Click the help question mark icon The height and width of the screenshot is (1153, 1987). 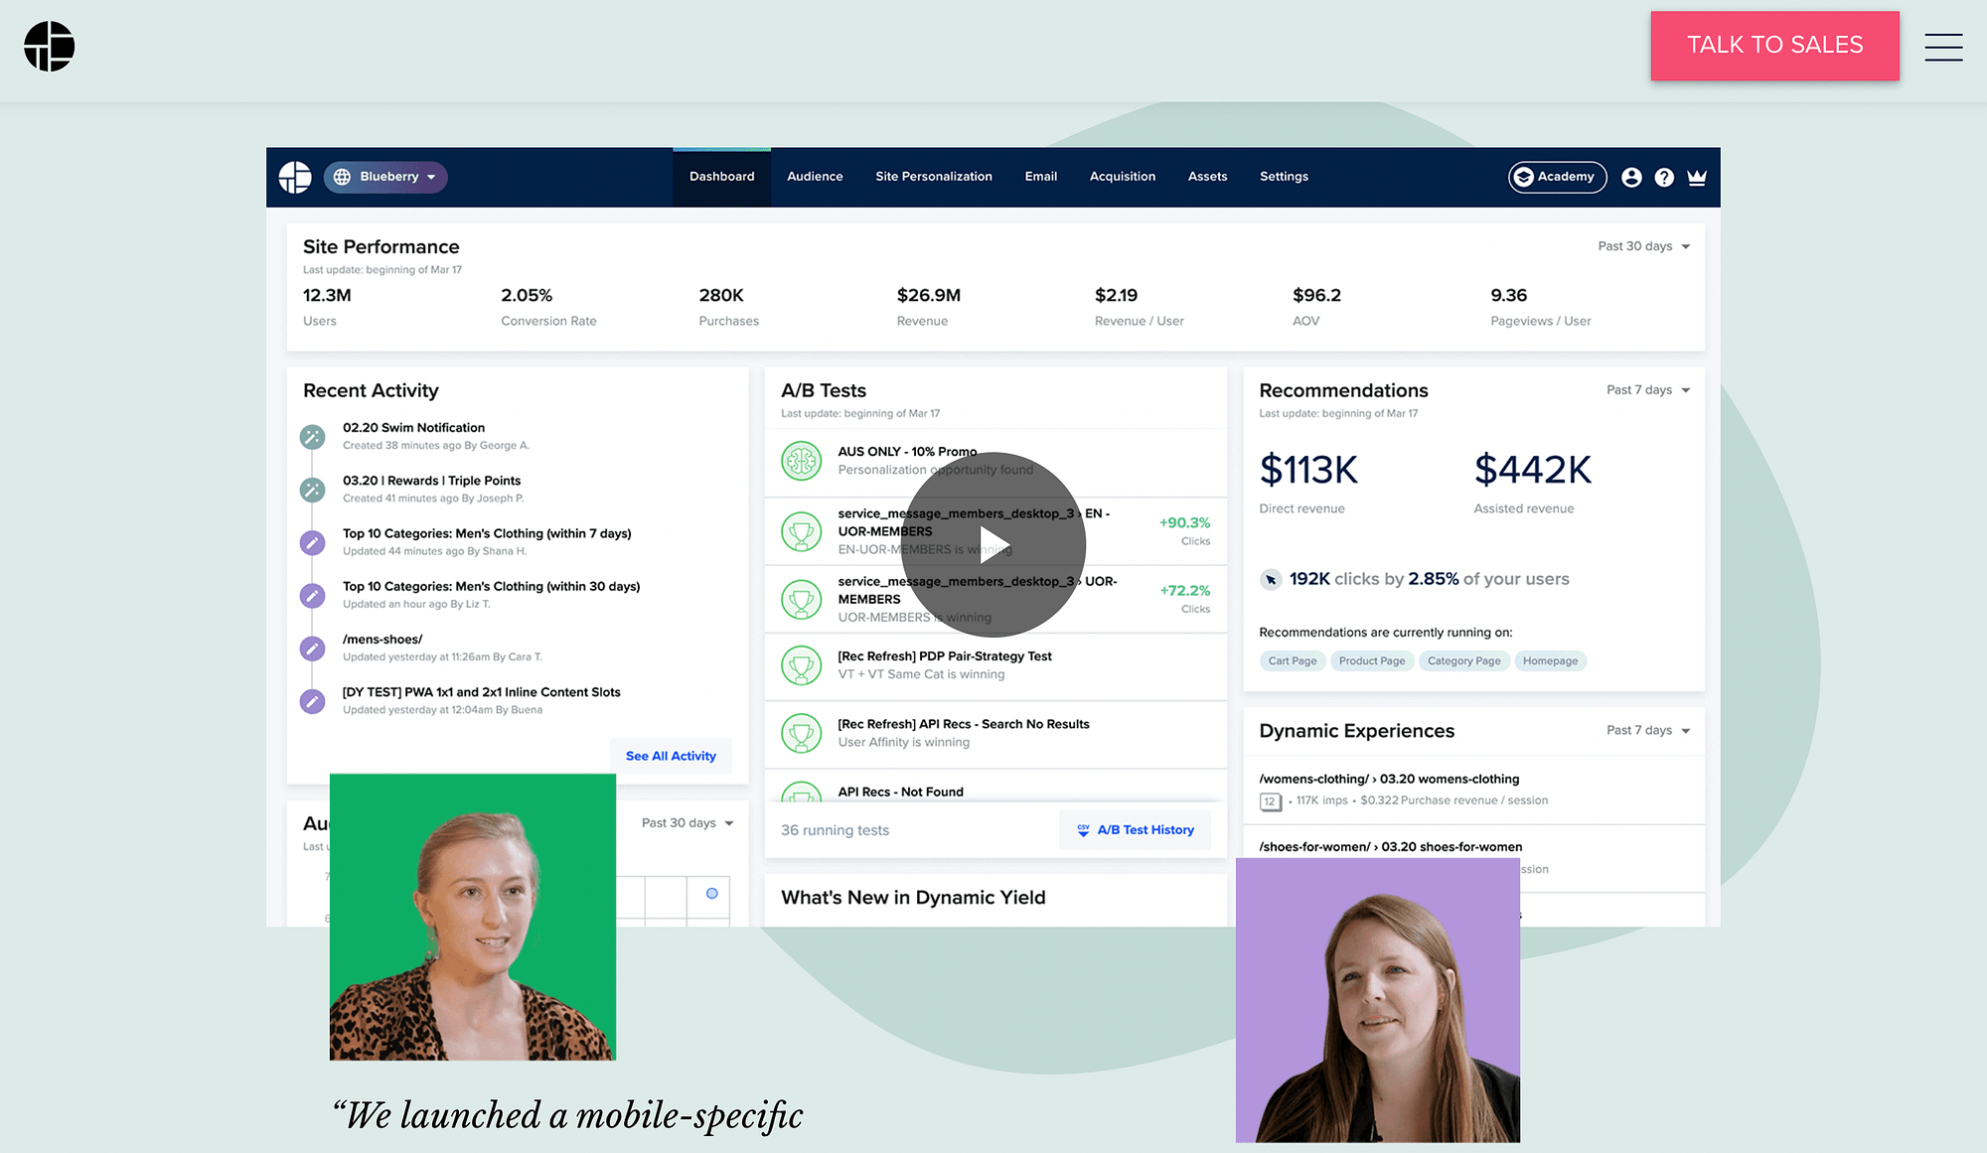click(1663, 176)
